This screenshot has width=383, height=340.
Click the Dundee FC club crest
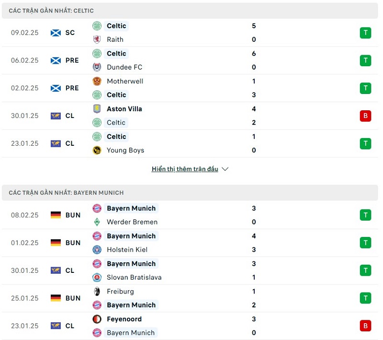[97, 67]
